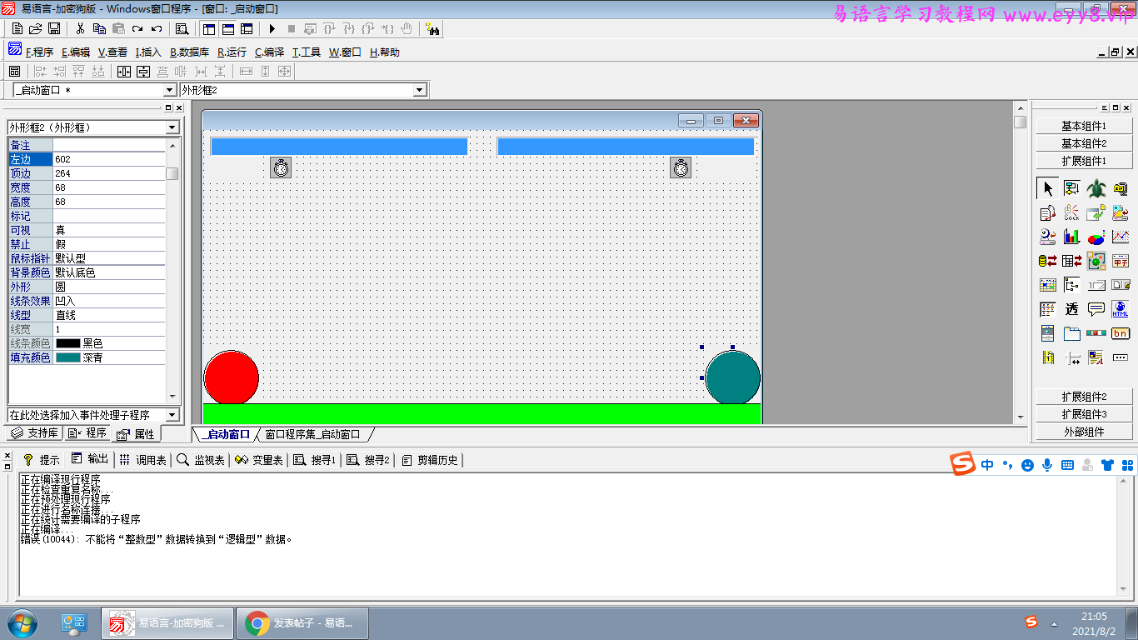Click the New file toolbar icon
The image size is (1138, 640).
click(17, 29)
